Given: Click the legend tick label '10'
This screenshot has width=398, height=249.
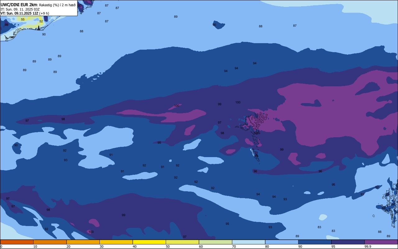Looking at the screenshot, I should click(x=35, y=247).
